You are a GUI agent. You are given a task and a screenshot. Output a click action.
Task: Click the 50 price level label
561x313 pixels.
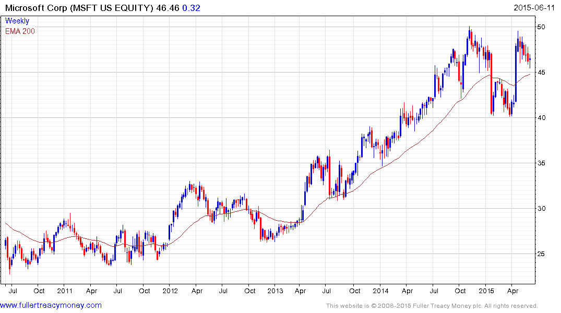(x=542, y=27)
